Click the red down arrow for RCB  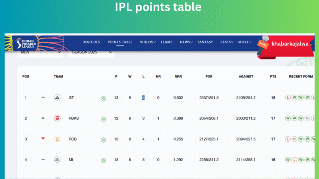[x=43, y=139]
